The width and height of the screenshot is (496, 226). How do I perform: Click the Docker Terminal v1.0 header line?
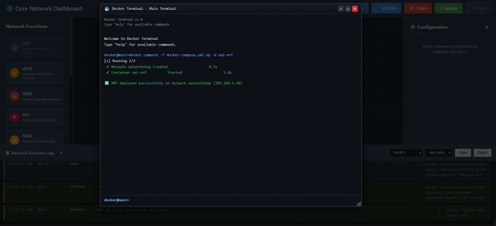tap(123, 19)
